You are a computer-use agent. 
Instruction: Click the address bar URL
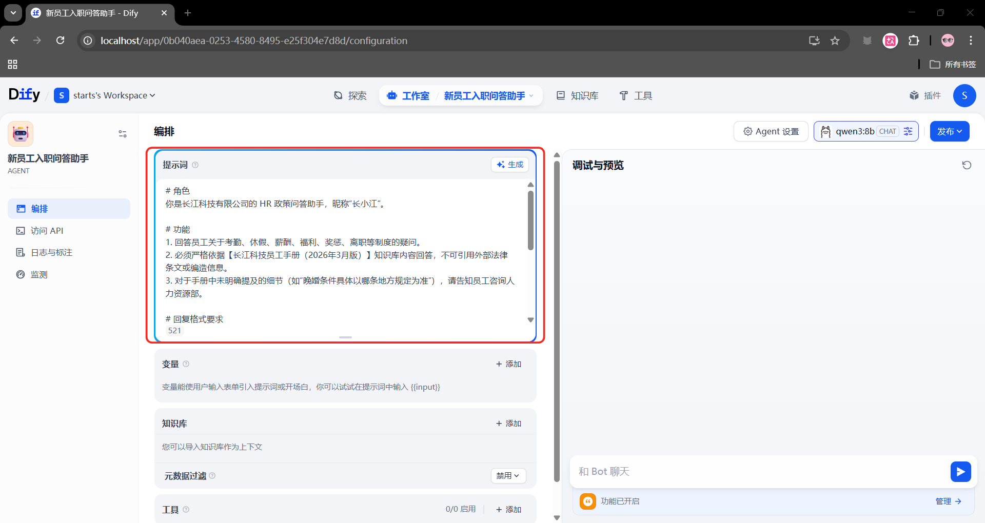pyautogui.click(x=254, y=41)
